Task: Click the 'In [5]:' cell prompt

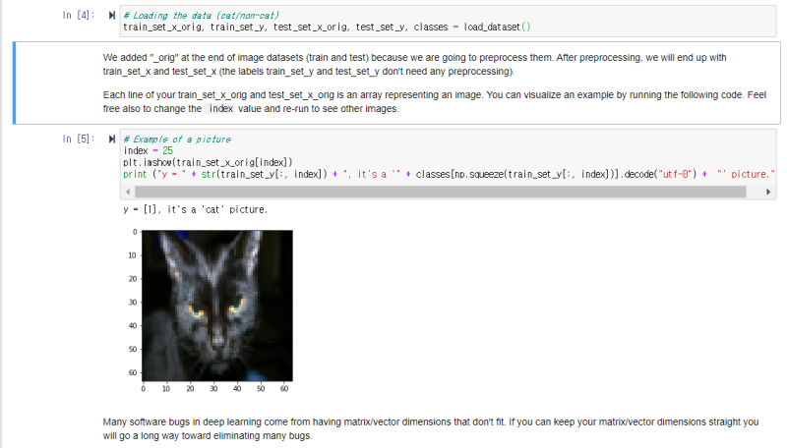Action: click(x=79, y=139)
